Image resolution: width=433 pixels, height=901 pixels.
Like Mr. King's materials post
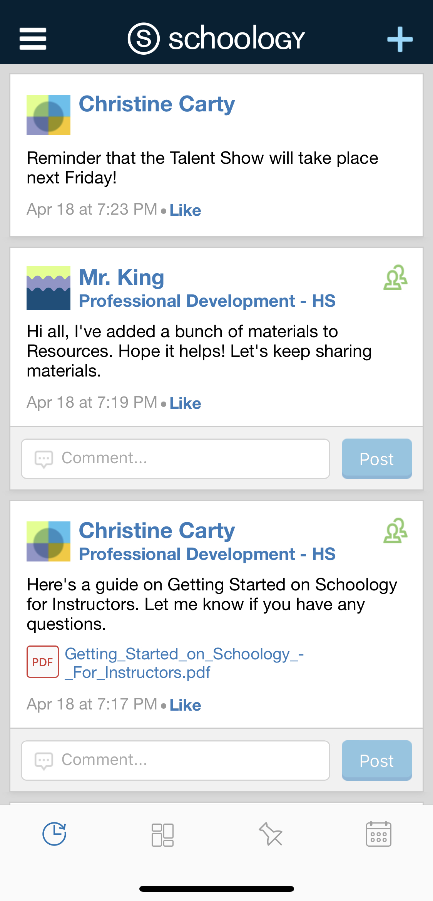pyautogui.click(x=185, y=403)
